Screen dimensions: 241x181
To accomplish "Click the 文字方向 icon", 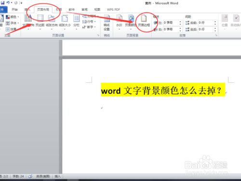I will click(x=28, y=18).
